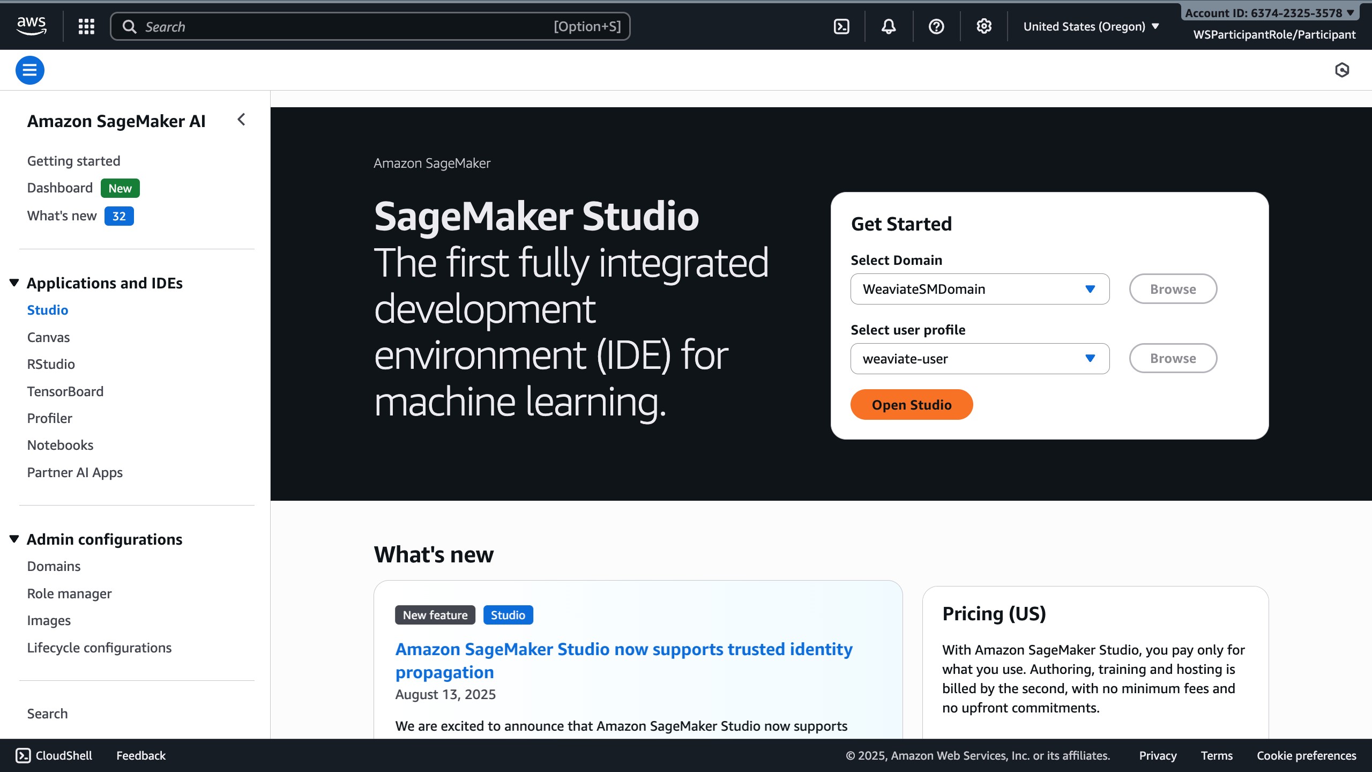Click the Amazon SageMaker breadcrumb text in the banner

coord(432,163)
